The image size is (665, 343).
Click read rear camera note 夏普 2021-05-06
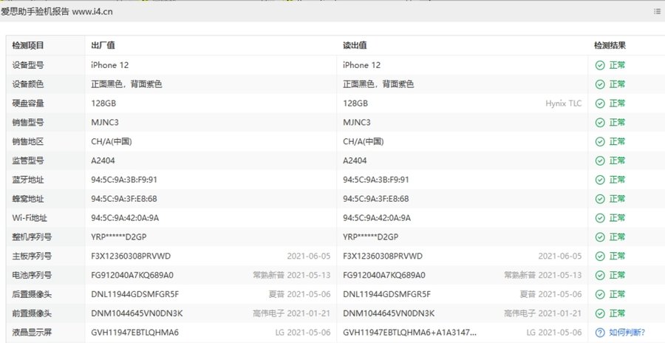click(550, 294)
